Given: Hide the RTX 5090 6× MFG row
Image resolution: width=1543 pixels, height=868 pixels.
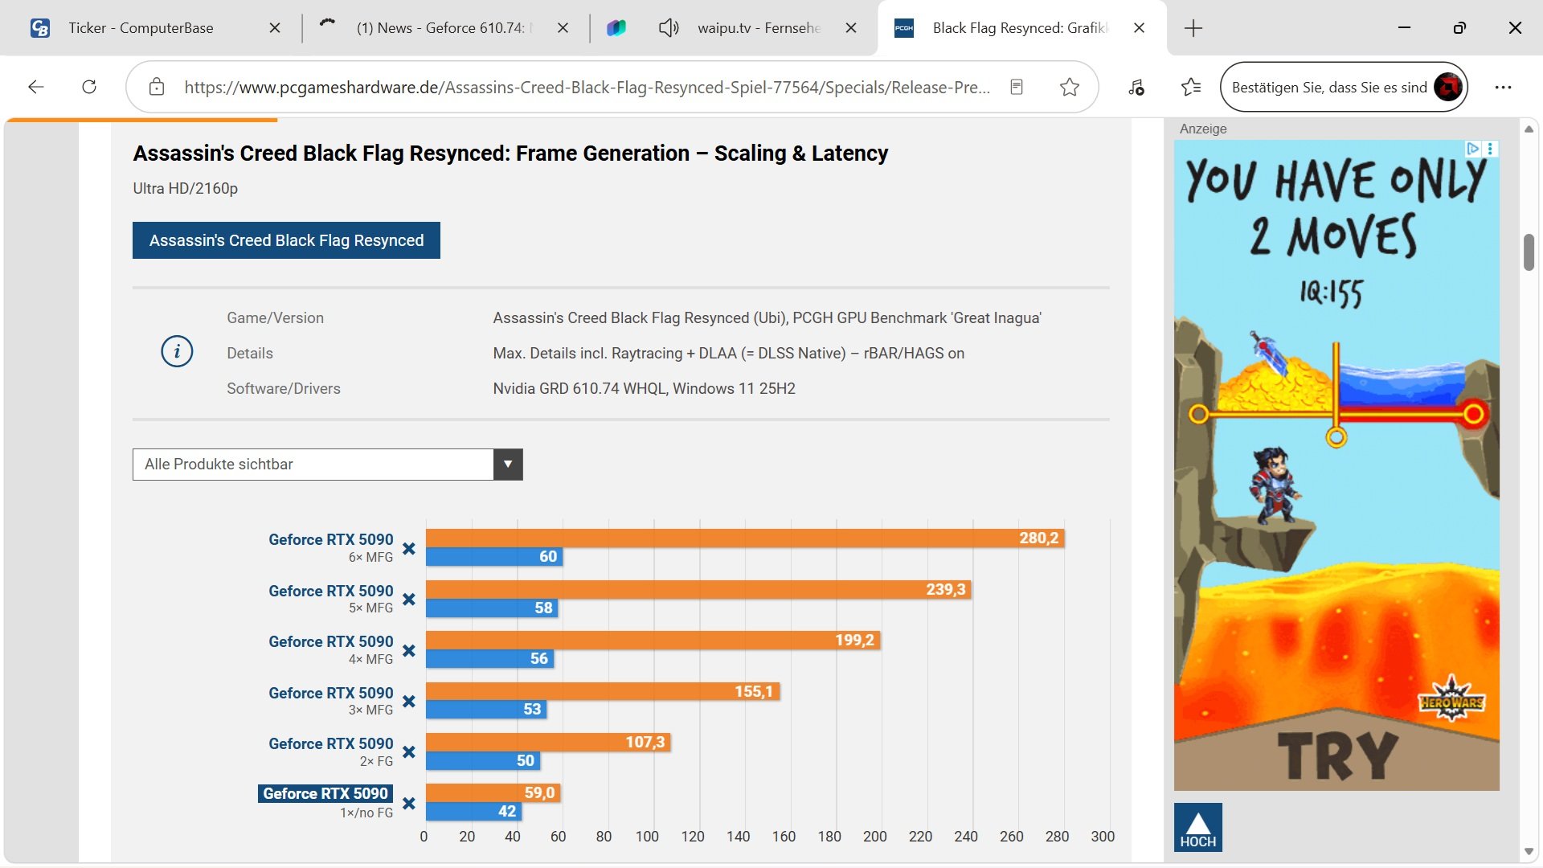Looking at the screenshot, I should (409, 549).
